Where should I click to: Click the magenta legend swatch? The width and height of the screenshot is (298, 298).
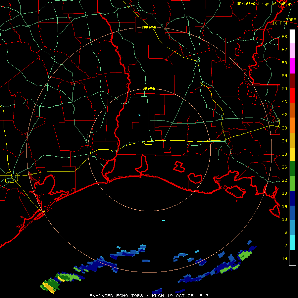(292, 66)
